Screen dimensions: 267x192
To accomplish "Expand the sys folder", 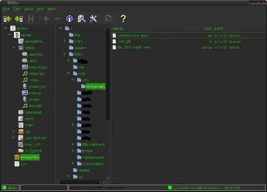I will (x=68, y=177).
